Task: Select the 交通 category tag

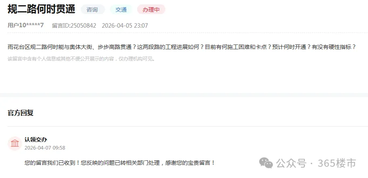Action: tap(121, 9)
